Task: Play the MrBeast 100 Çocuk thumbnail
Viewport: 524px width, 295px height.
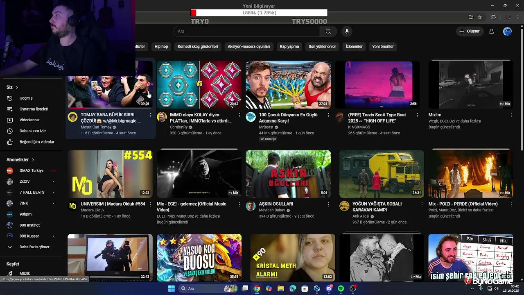Action: 288,84
